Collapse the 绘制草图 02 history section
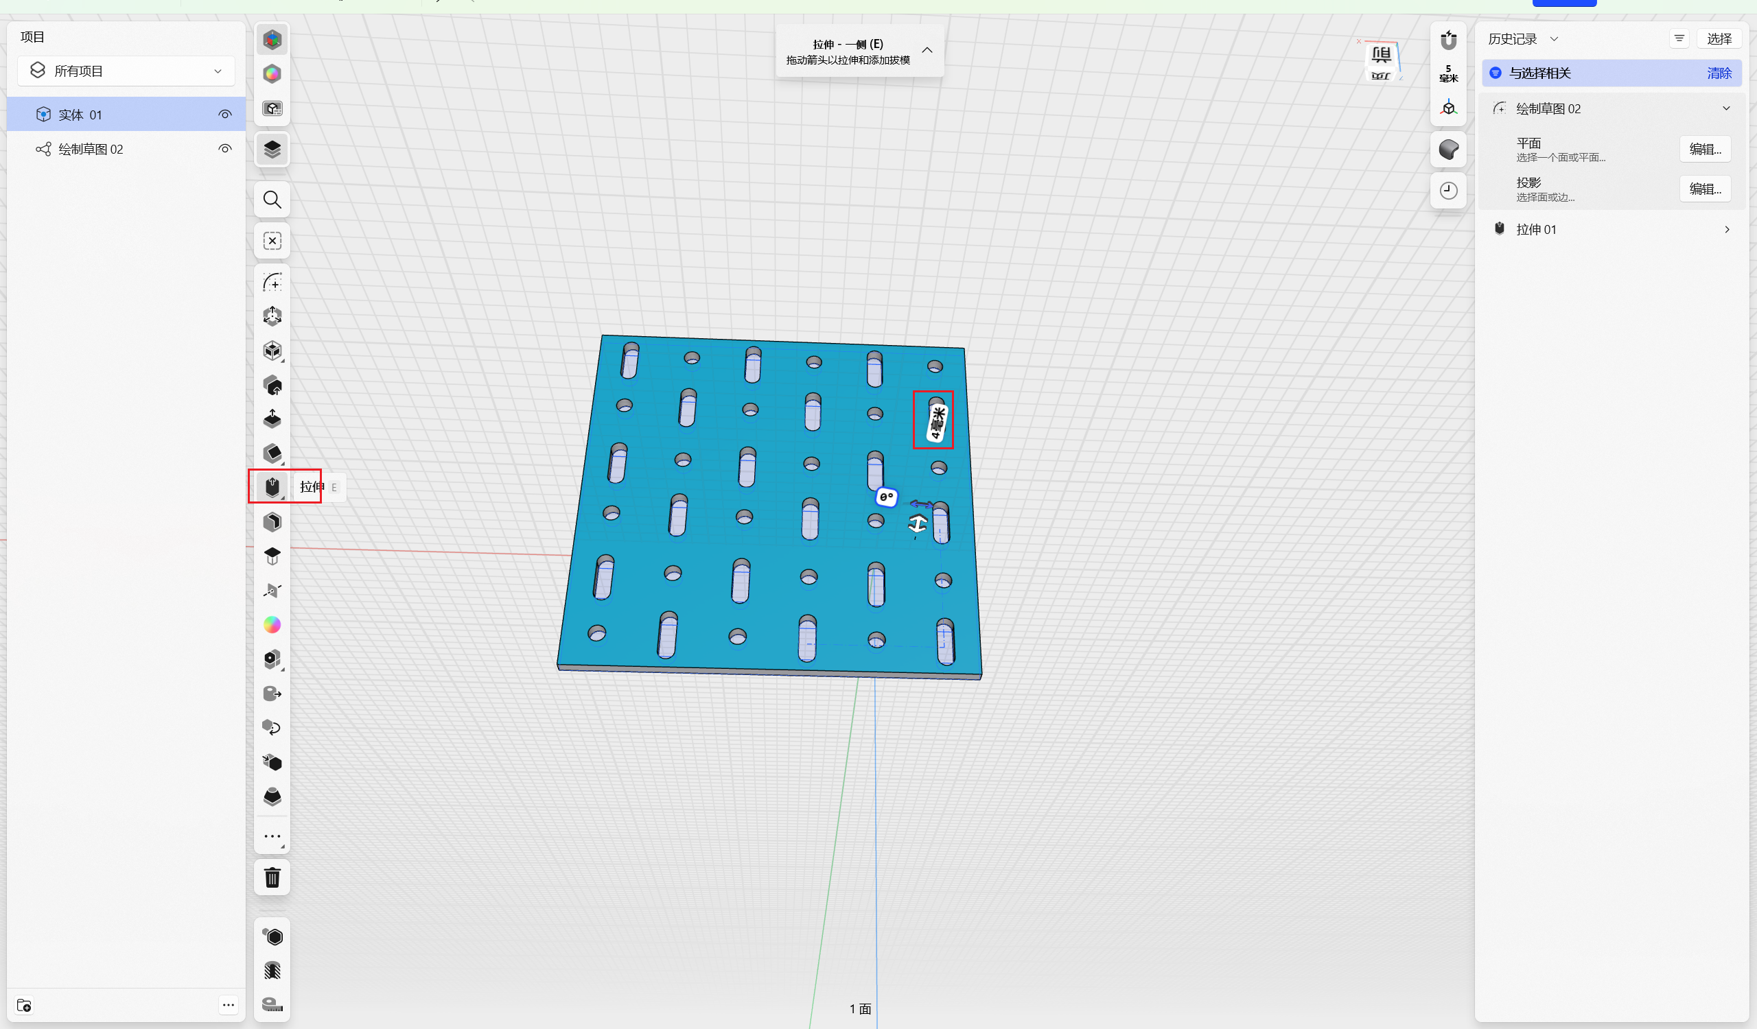1757x1029 pixels. (x=1726, y=108)
